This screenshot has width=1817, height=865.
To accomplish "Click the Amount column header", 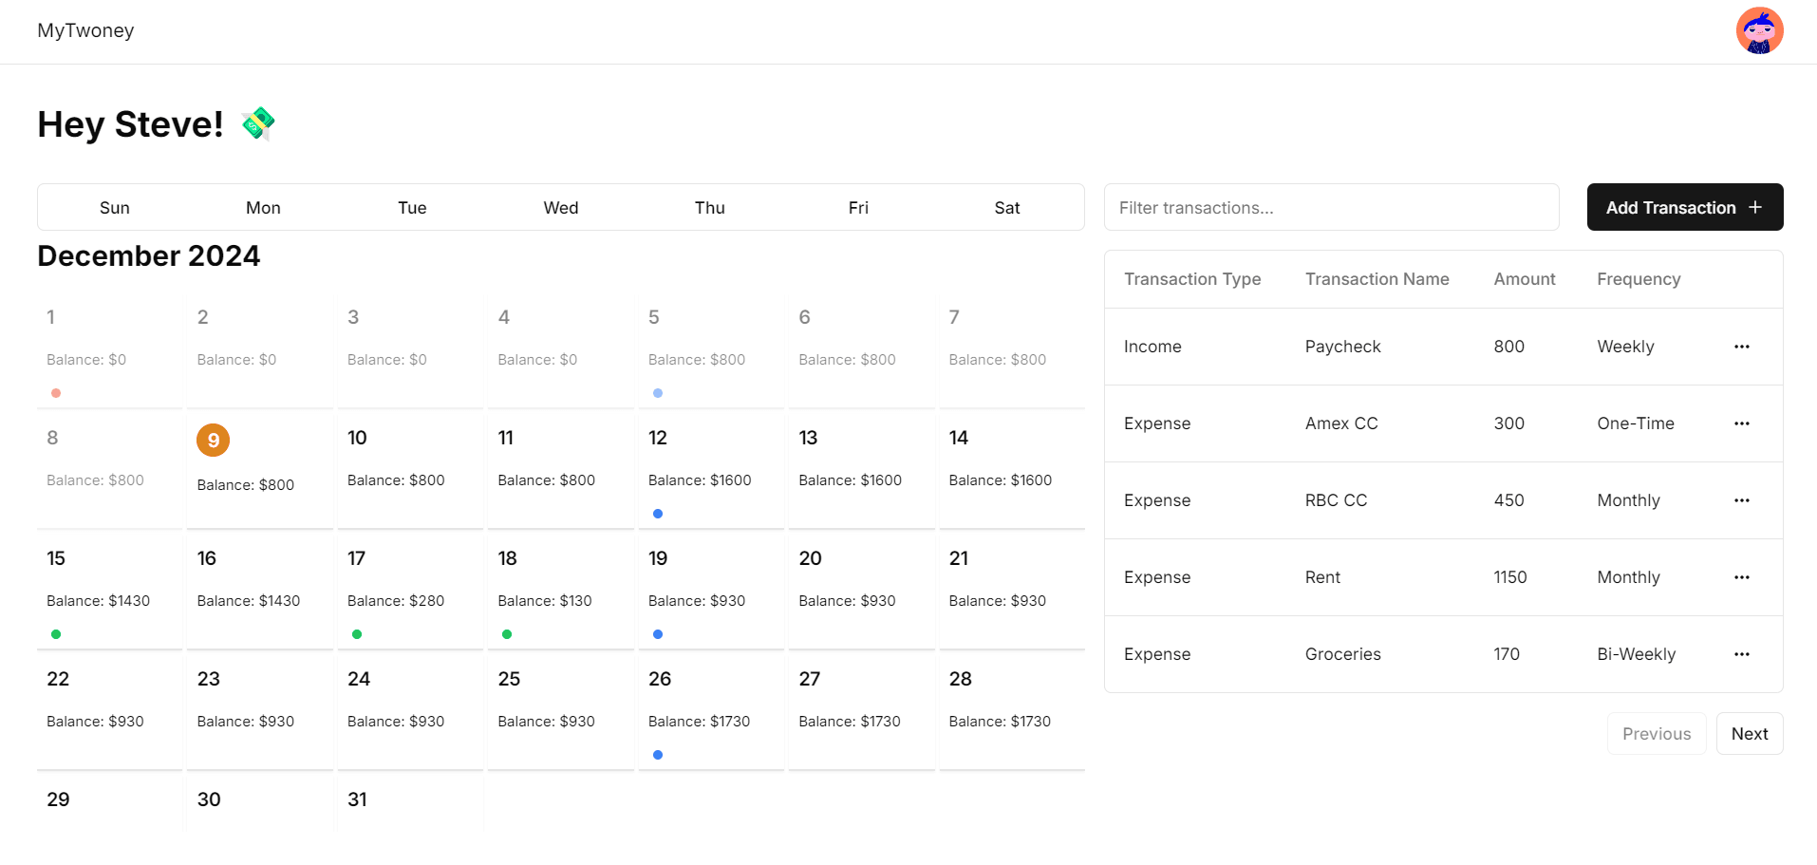I will (x=1524, y=279).
